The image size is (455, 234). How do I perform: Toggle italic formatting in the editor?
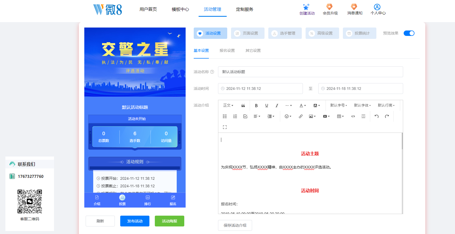[277, 106]
